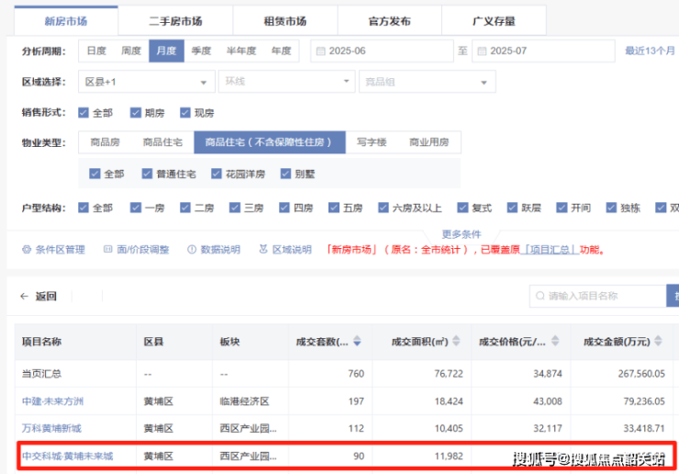Toggle 期房 checkbox

pos(136,113)
